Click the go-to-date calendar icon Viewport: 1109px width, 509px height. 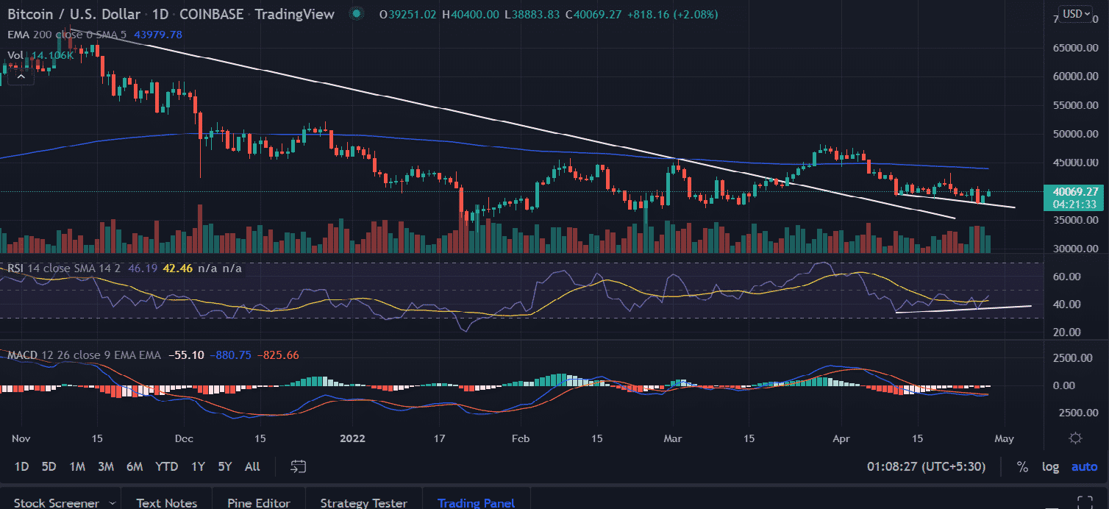point(298,466)
